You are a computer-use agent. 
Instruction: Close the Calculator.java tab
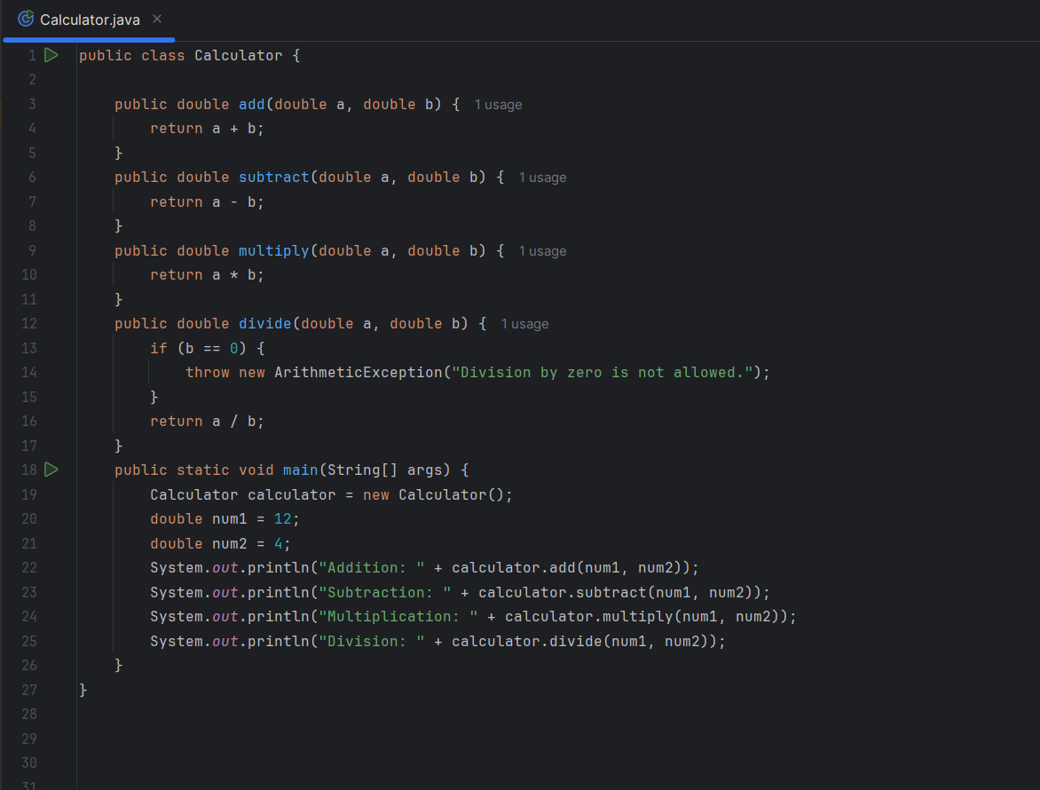click(157, 20)
